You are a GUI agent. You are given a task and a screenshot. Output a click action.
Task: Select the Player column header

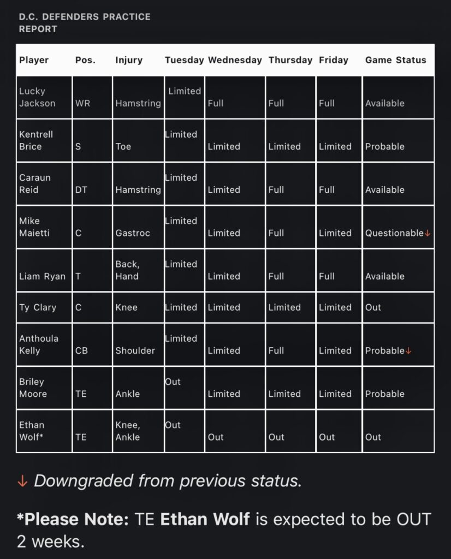[x=34, y=61]
